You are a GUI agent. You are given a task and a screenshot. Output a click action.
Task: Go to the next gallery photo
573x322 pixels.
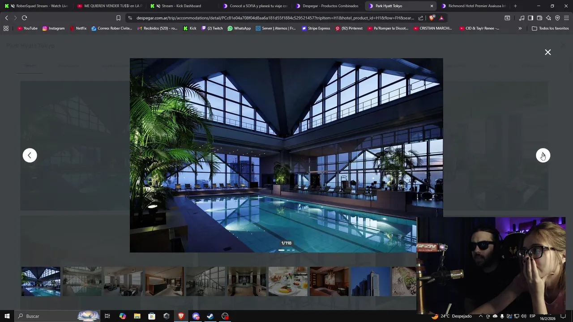[543, 156]
